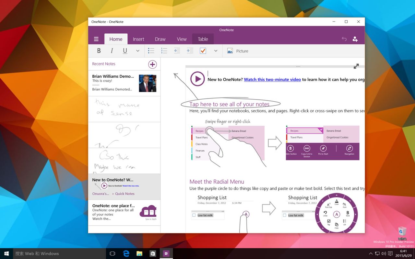The width and height of the screenshot is (415, 259).
Task: Open the network tray icon
Action: (377, 253)
